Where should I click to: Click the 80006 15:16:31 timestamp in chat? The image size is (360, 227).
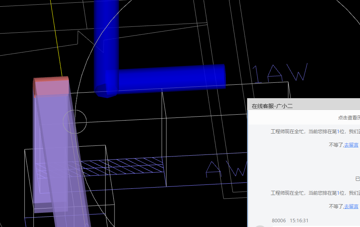click(x=290, y=221)
